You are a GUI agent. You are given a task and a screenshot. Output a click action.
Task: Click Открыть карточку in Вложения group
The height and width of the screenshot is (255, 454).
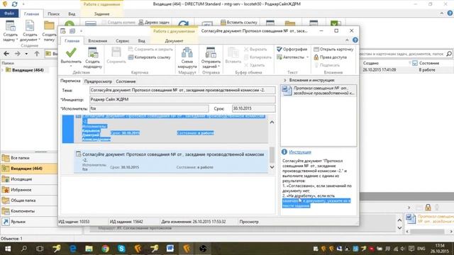333,49
